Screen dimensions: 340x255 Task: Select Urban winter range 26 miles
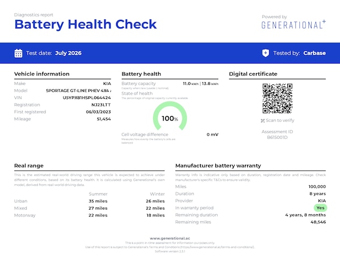[x=155, y=201]
